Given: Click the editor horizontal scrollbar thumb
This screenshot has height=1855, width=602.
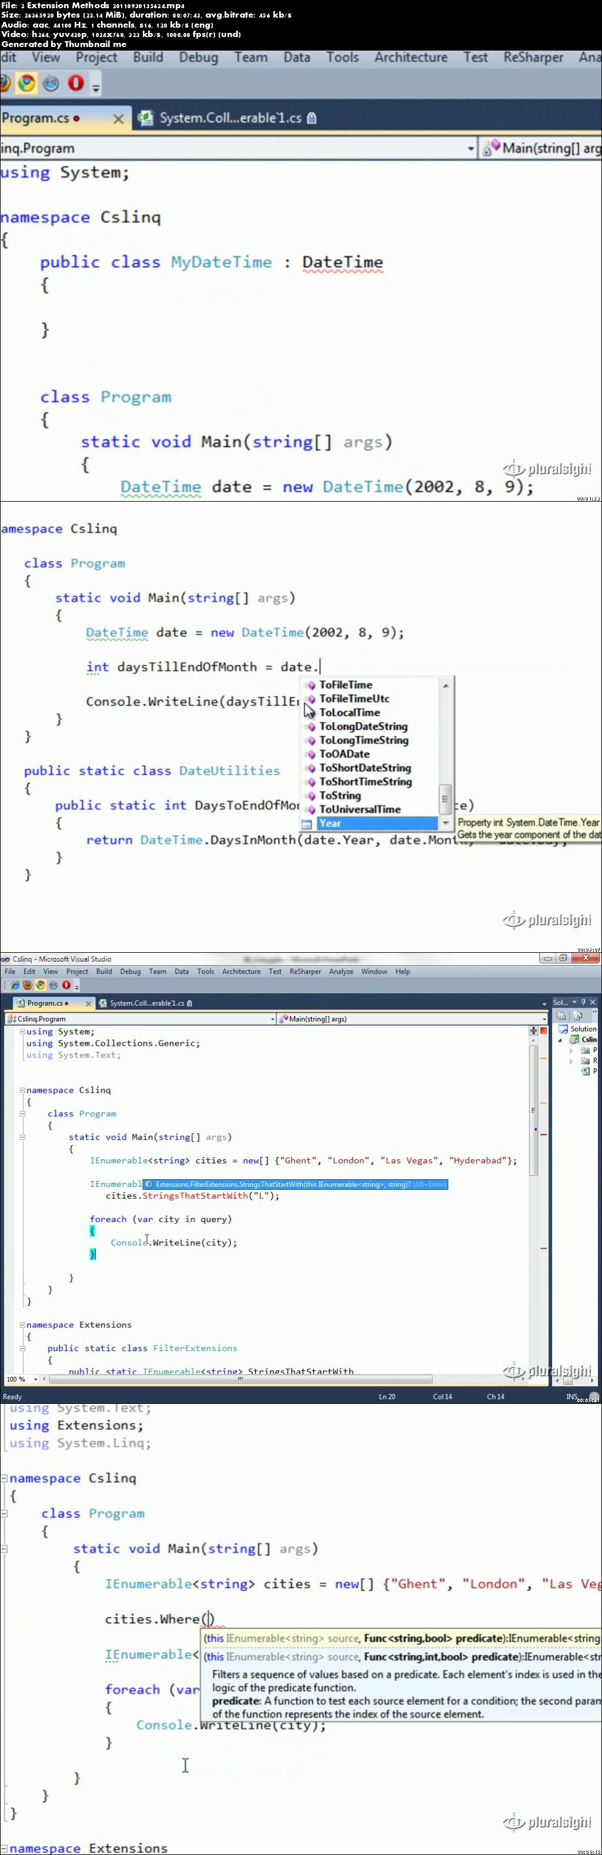Looking at the screenshot, I should click(x=241, y=1380).
